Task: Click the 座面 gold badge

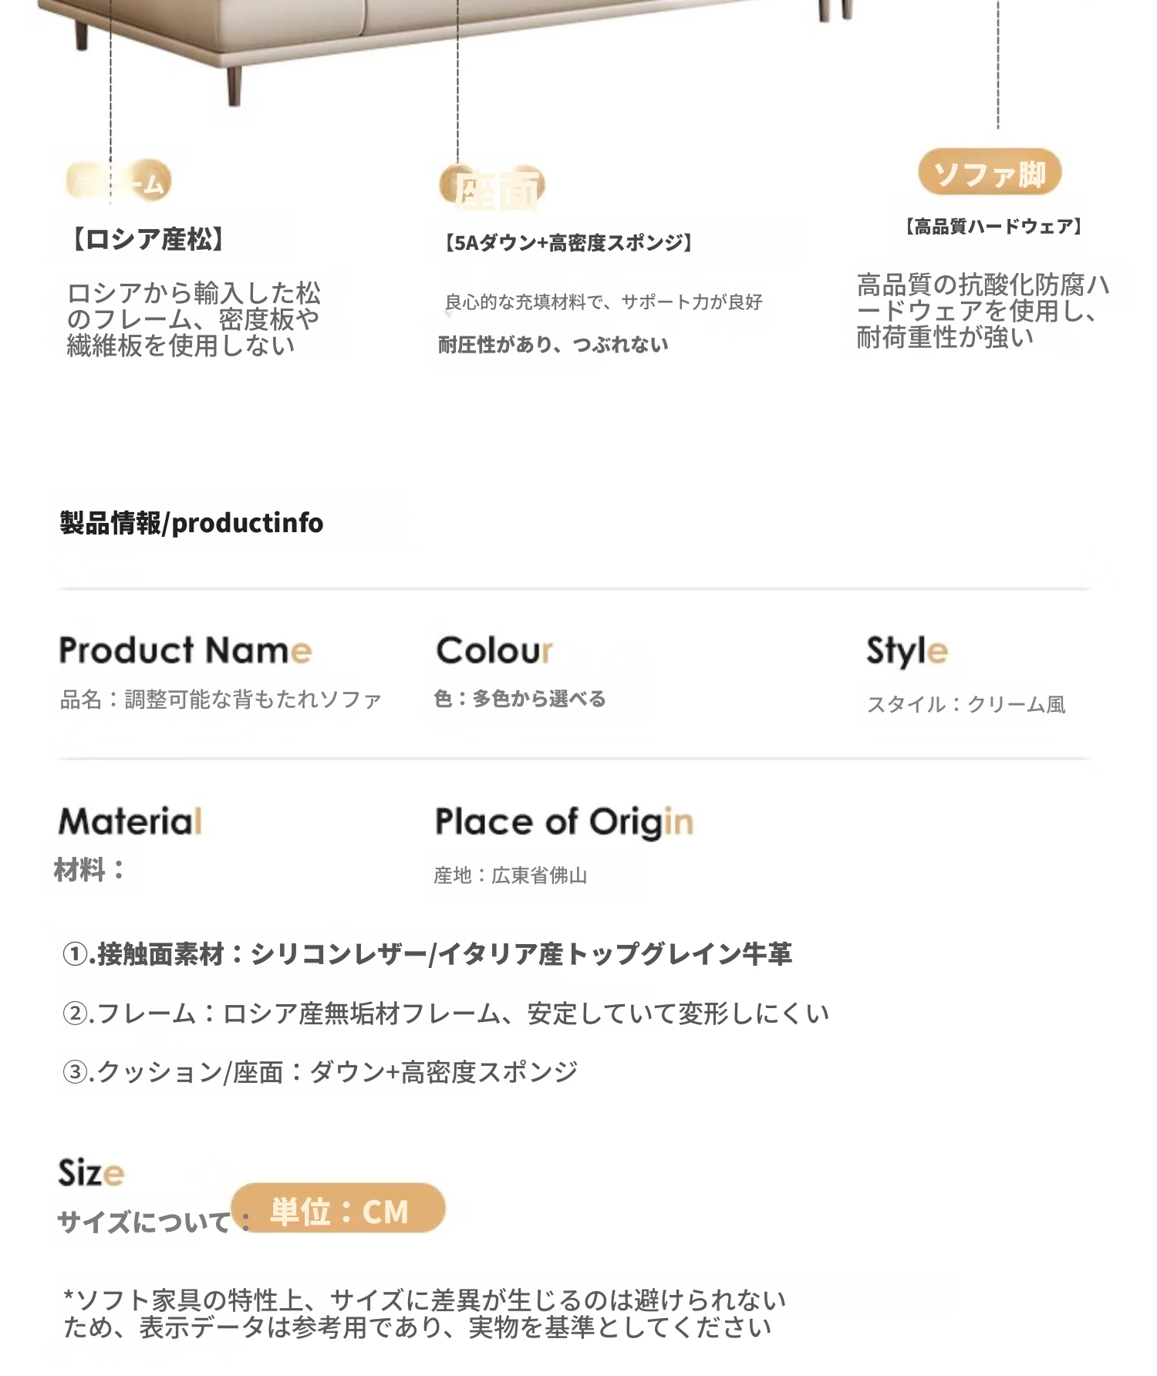Action: click(494, 188)
